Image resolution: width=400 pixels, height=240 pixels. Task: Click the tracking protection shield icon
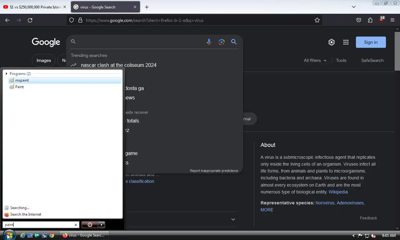click(x=72, y=20)
